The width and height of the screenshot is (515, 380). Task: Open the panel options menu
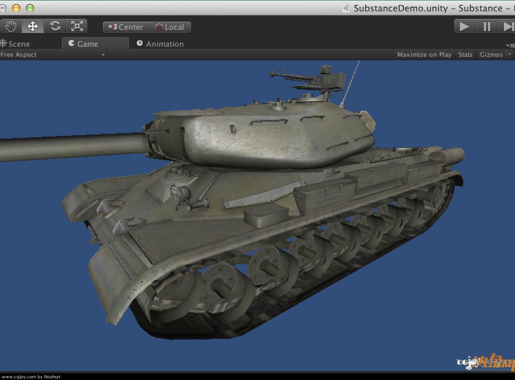pos(510,45)
